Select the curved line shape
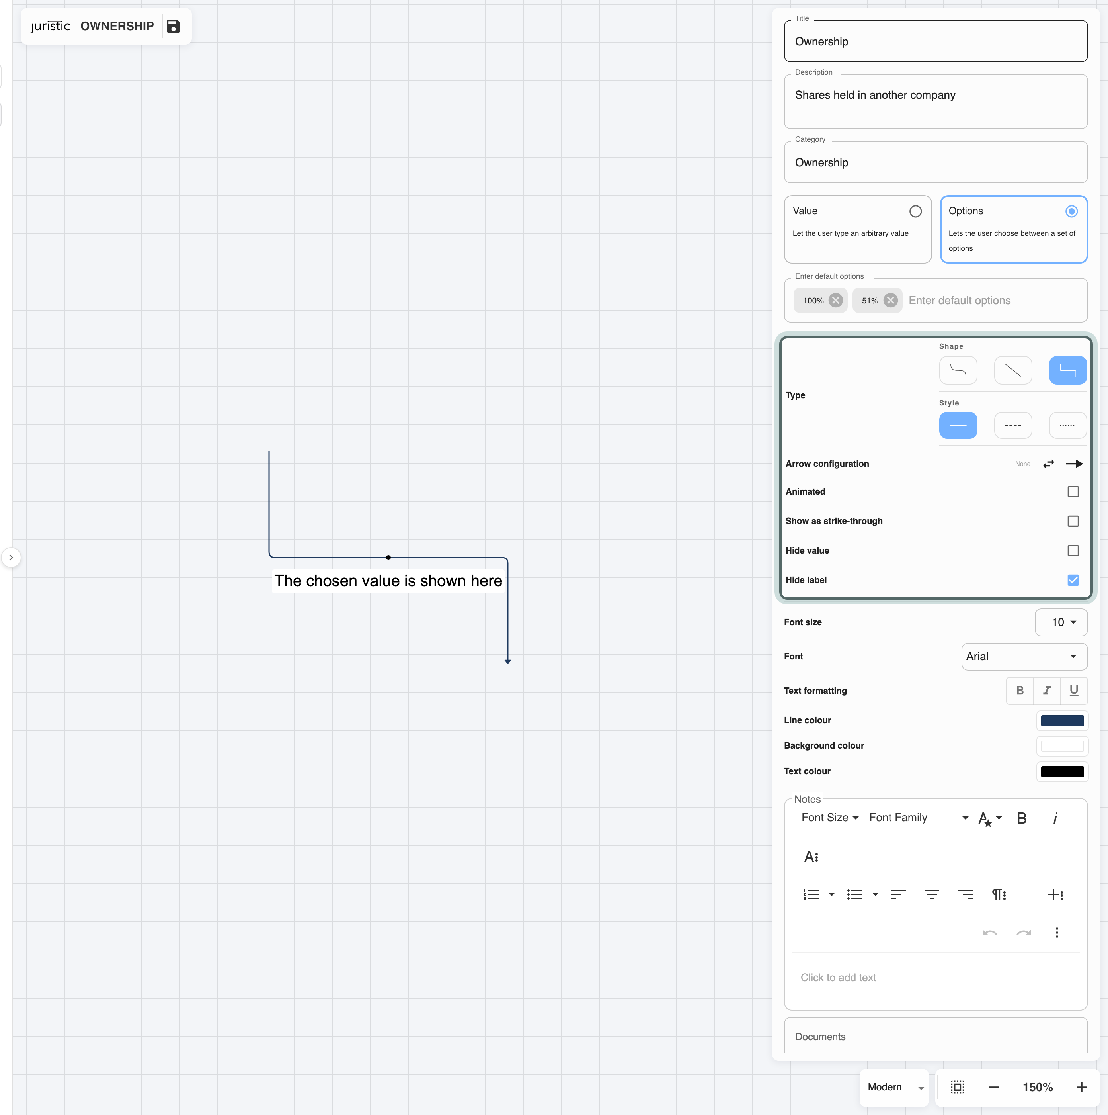The image size is (1108, 1115). pyautogui.click(x=958, y=370)
